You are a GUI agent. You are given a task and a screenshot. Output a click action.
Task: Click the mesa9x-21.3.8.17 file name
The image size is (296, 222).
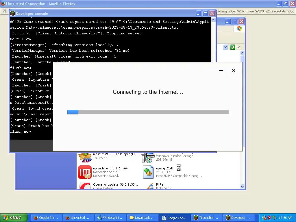point(115,154)
